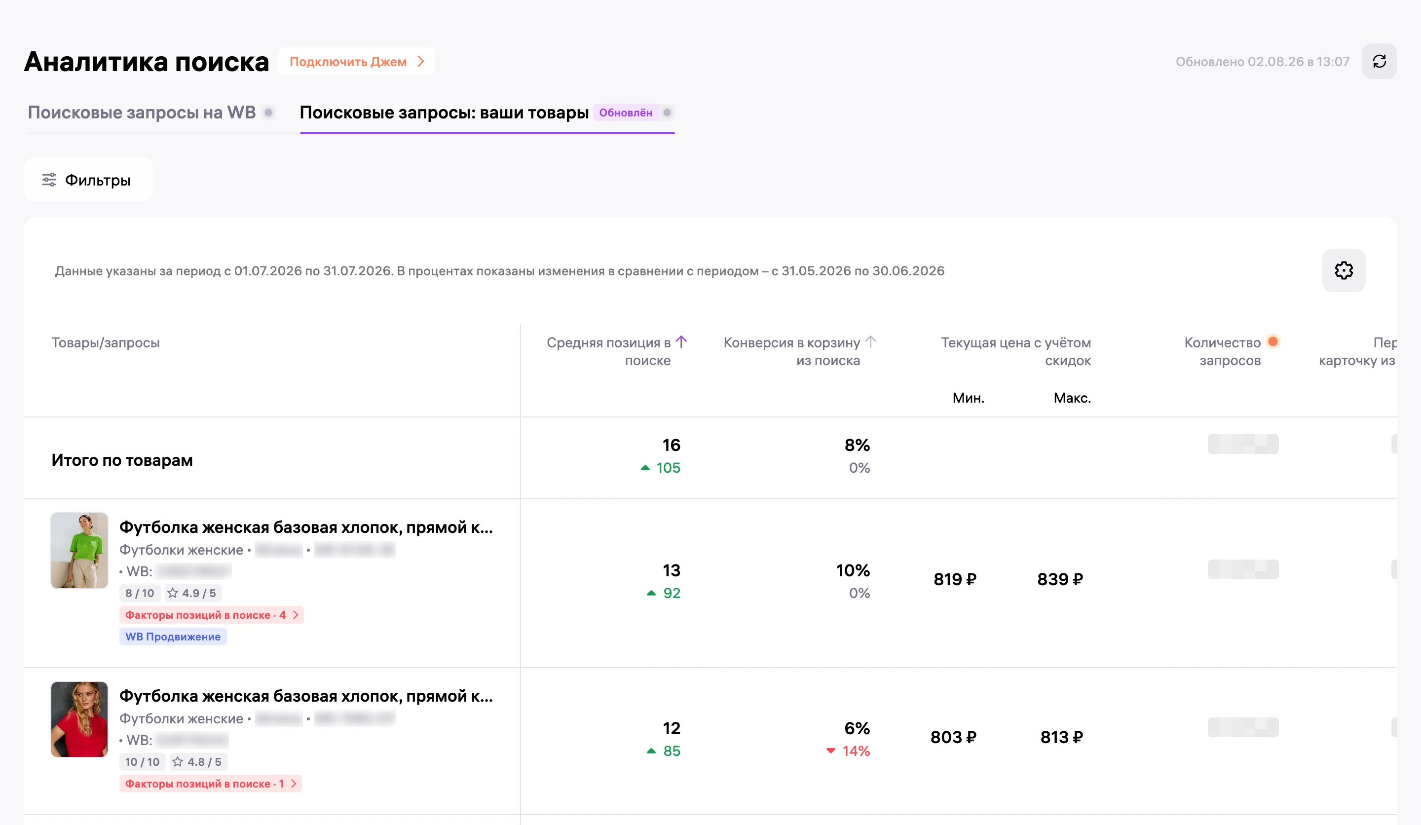Click WB Продвижение badge
Screen dimensions: 1421x825
tap(173, 637)
